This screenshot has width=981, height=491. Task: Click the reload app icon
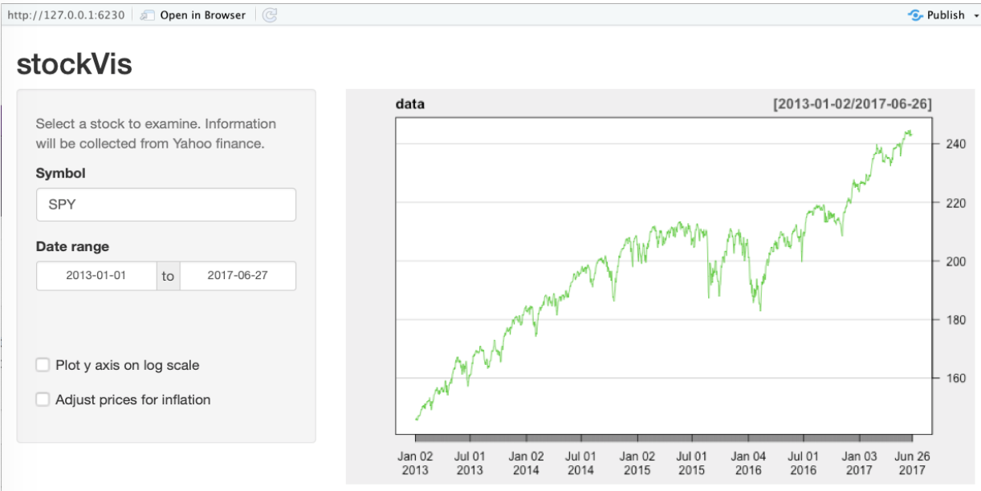(270, 15)
